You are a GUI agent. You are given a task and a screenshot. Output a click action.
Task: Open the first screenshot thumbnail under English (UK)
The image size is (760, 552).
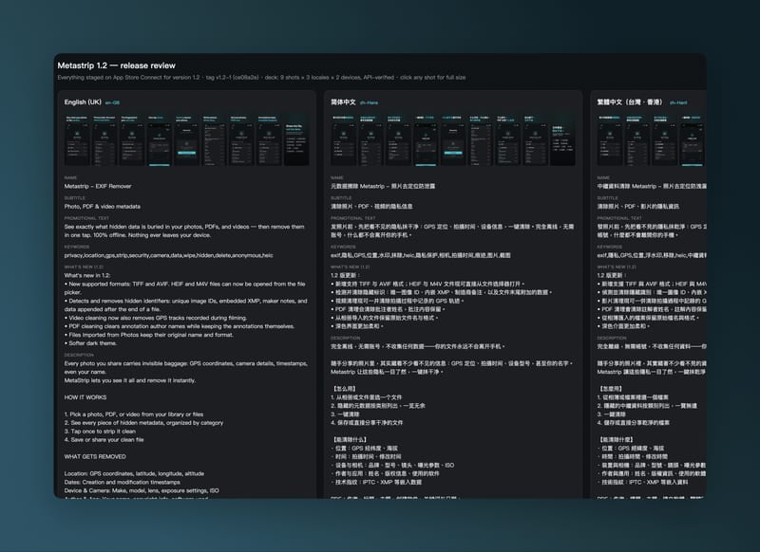(x=77, y=140)
